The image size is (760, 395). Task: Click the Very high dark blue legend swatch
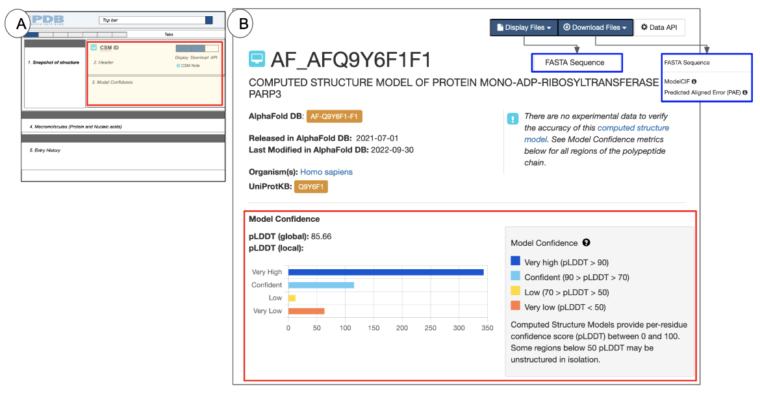[515, 262]
